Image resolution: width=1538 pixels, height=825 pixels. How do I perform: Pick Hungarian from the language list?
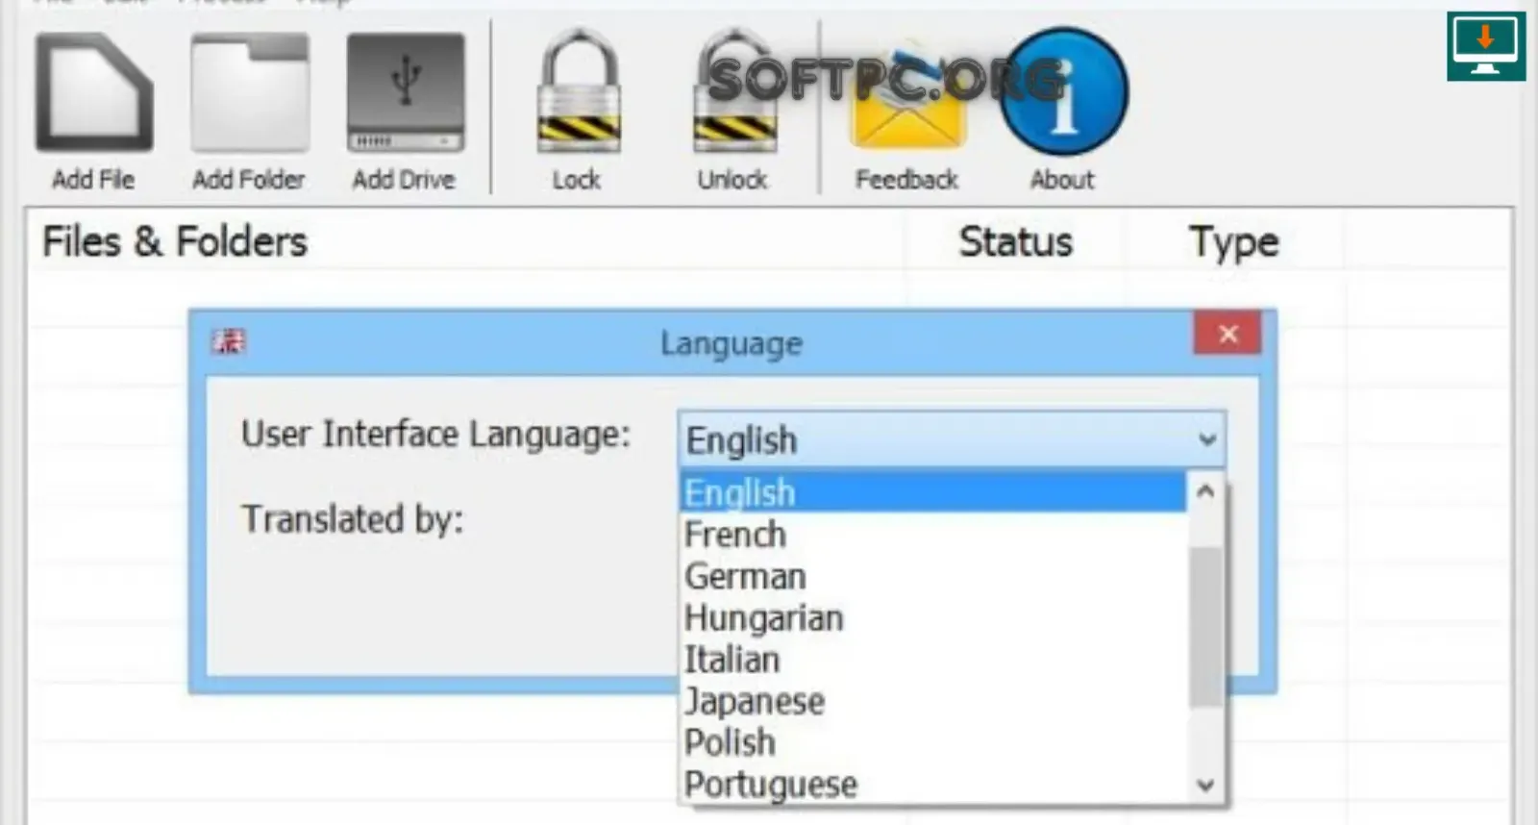click(x=932, y=617)
